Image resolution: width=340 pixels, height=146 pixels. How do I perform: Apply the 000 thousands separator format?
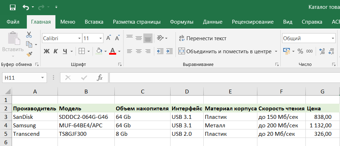[x=309, y=51]
